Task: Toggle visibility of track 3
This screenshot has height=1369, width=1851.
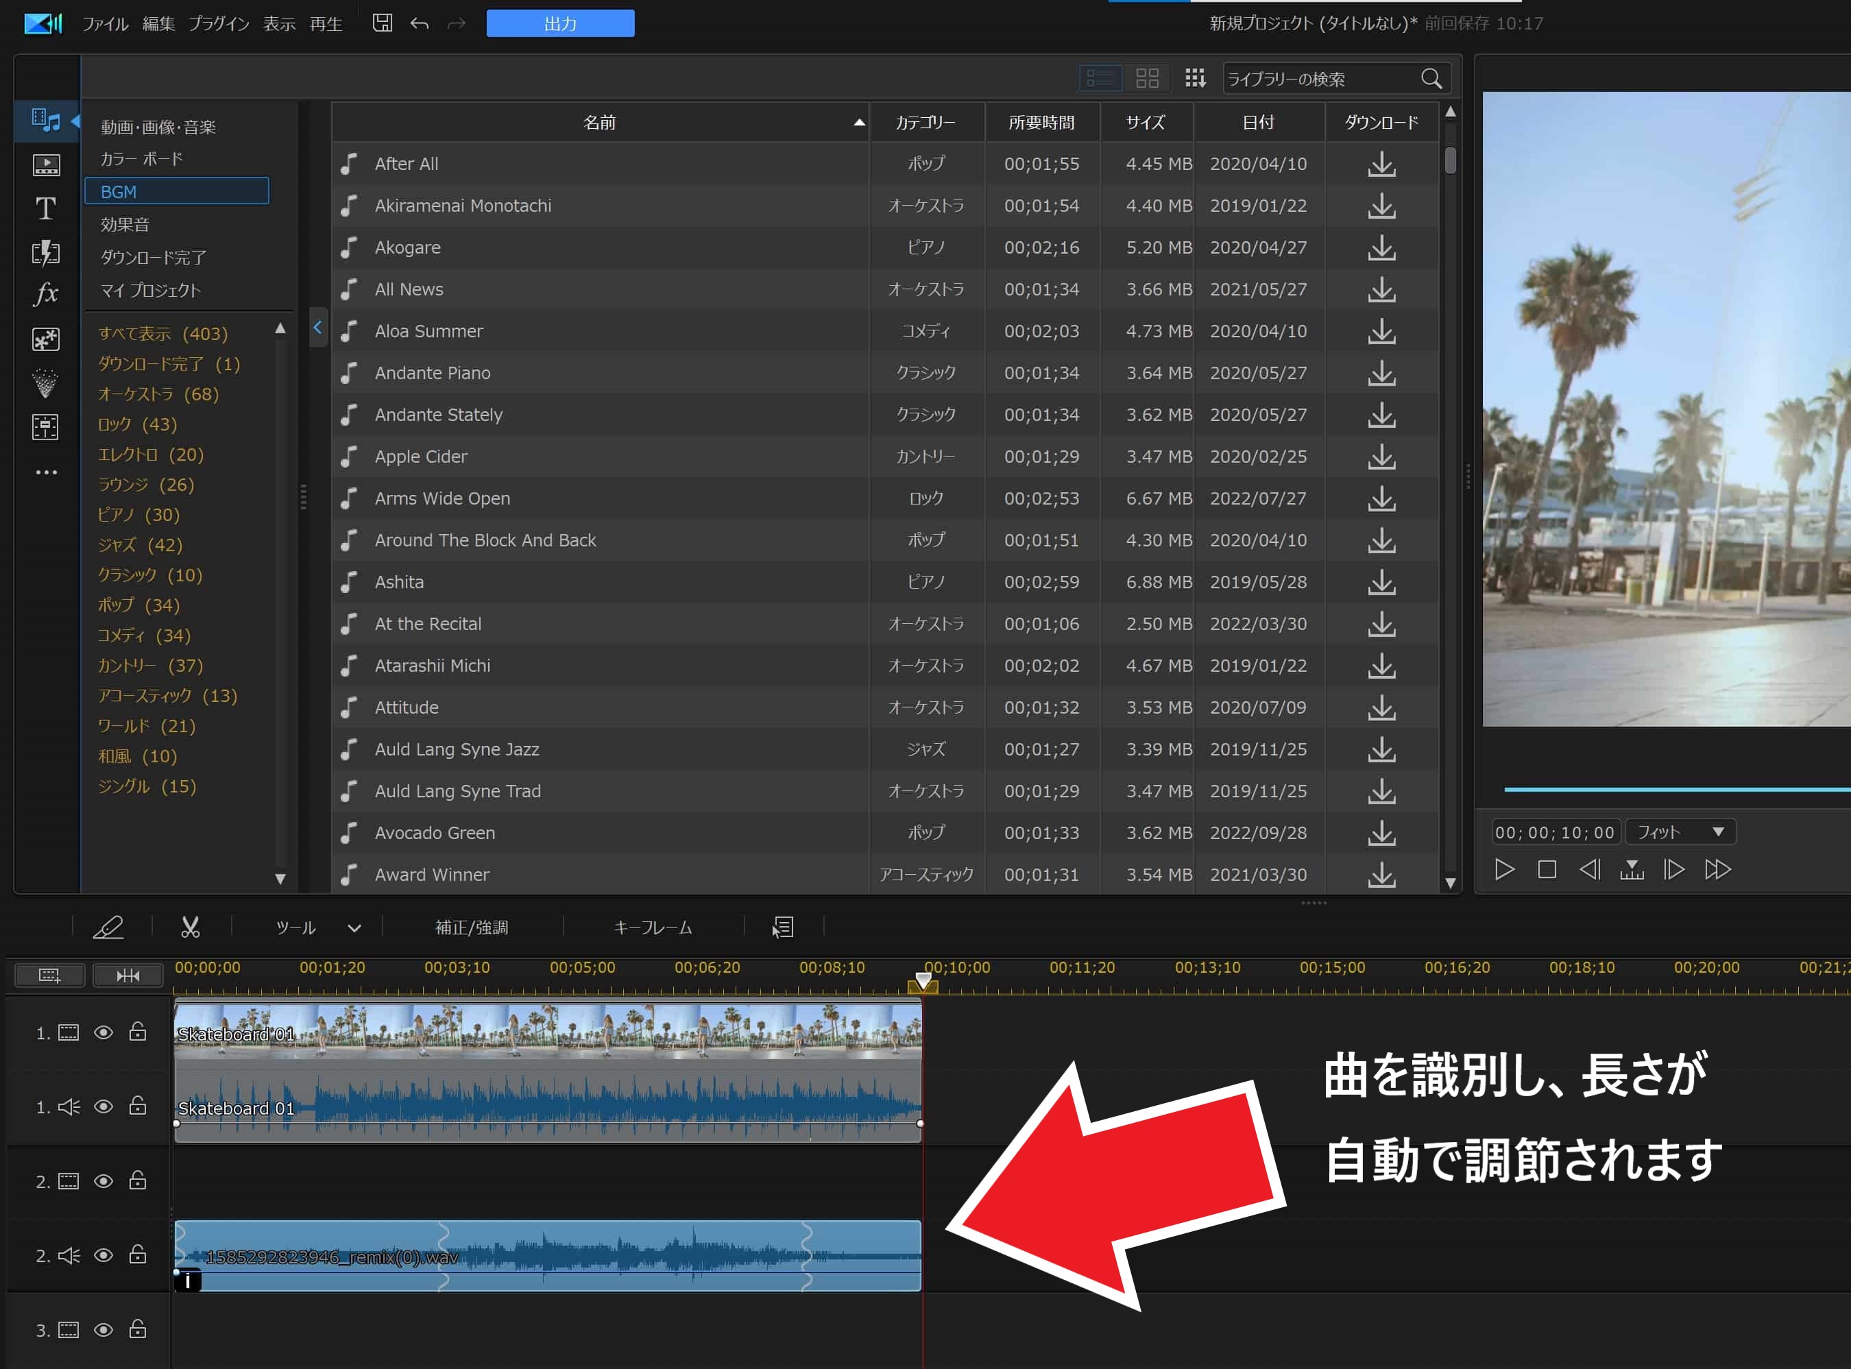Action: pyautogui.click(x=104, y=1330)
